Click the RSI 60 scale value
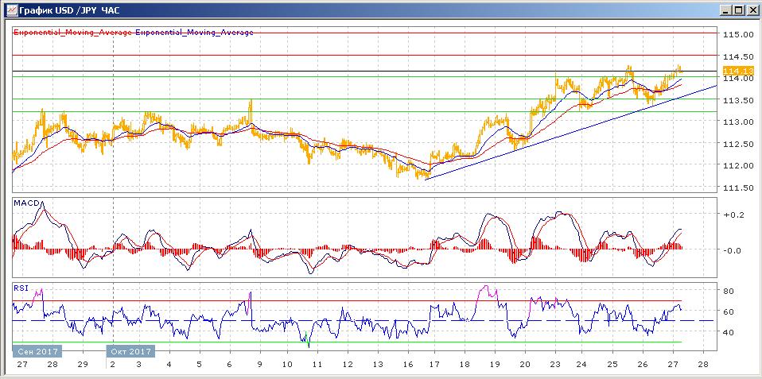The image size is (762, 379). coord(729,311)
